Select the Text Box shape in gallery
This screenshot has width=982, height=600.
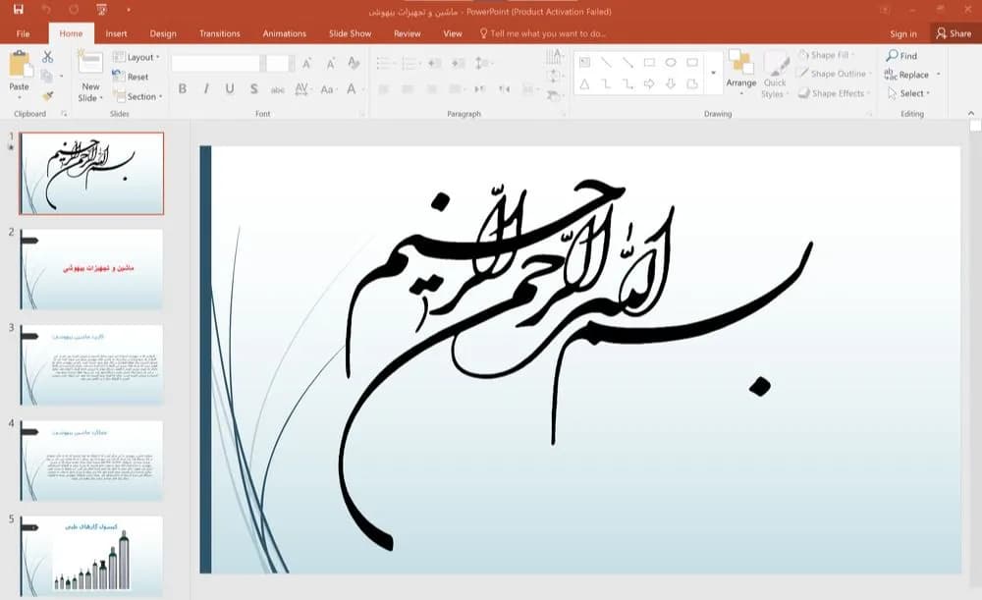click(x=584, y=62)
